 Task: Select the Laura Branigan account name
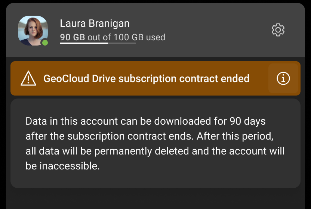click(95, 24)
